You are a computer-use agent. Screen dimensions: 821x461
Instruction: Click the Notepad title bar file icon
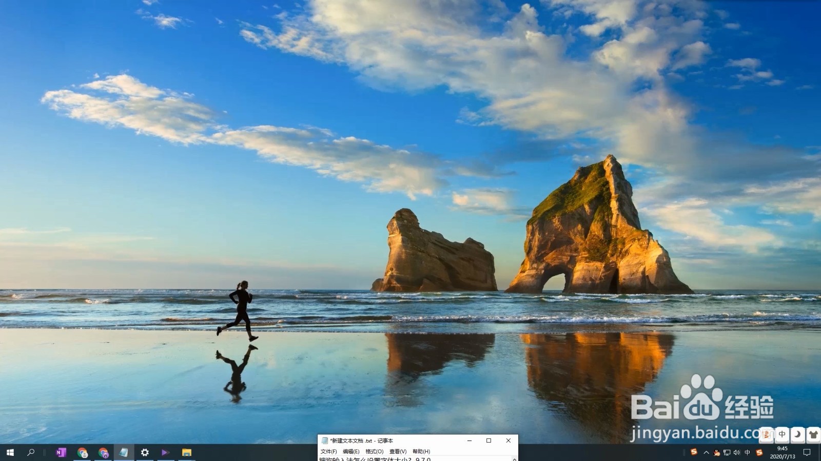point(324,441)
